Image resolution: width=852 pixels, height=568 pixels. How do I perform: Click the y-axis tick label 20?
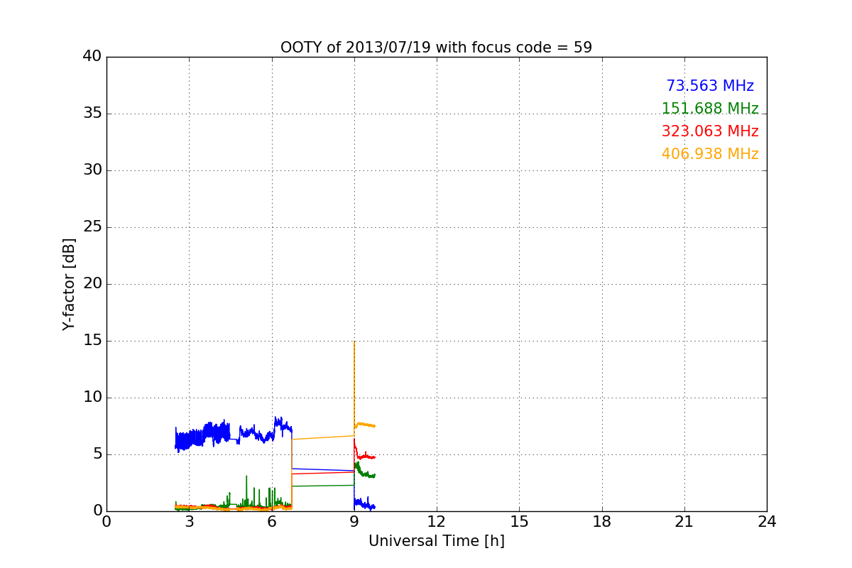[x=92, y=284]
